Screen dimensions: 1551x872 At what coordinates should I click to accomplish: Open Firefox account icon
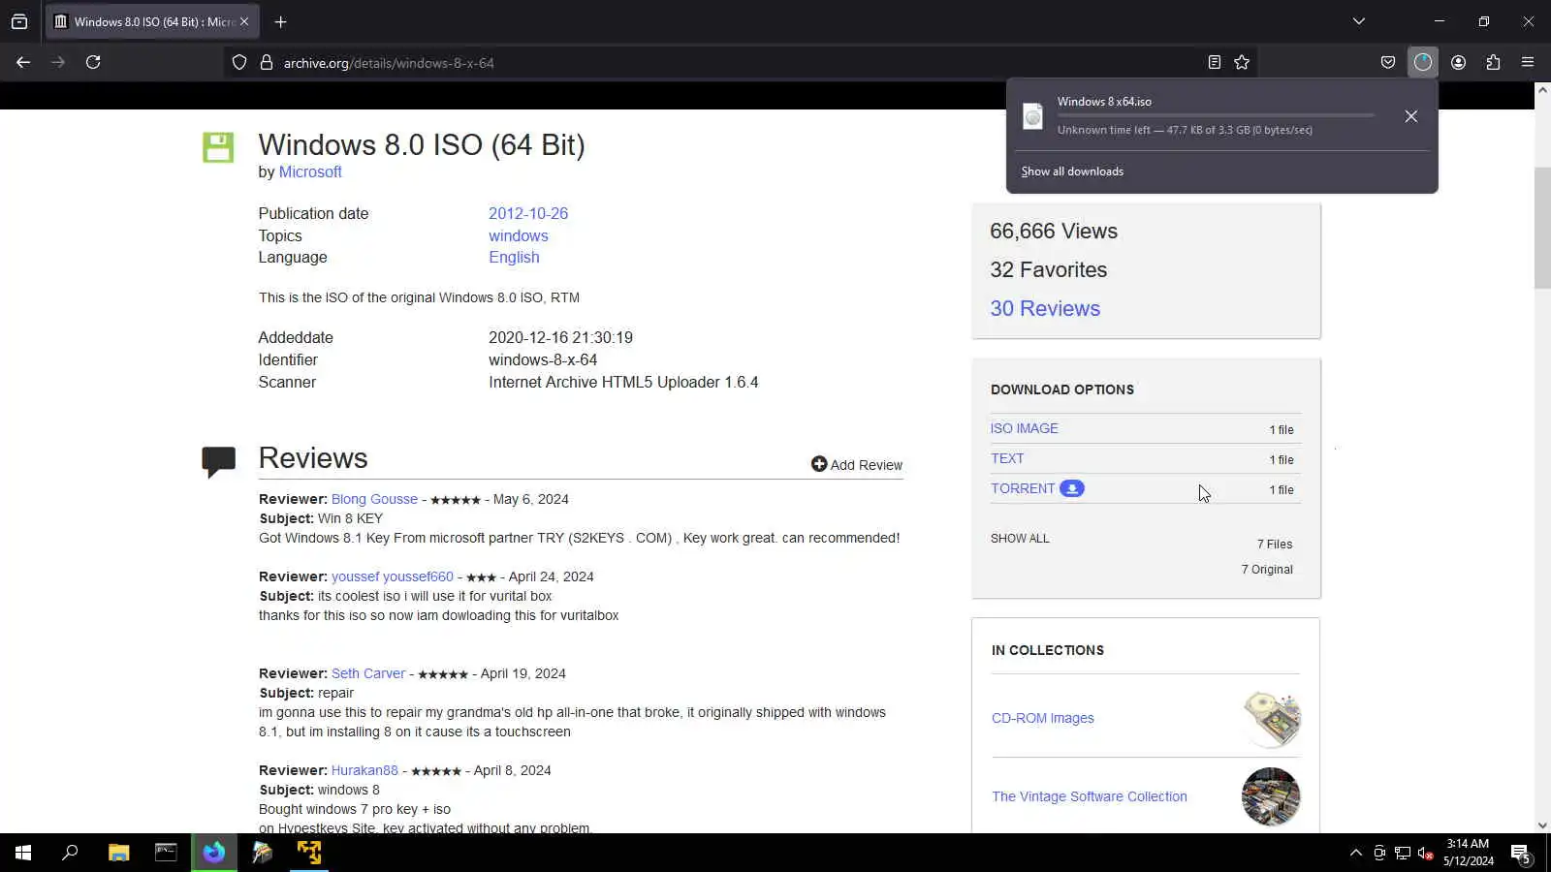click(1458, 62)
